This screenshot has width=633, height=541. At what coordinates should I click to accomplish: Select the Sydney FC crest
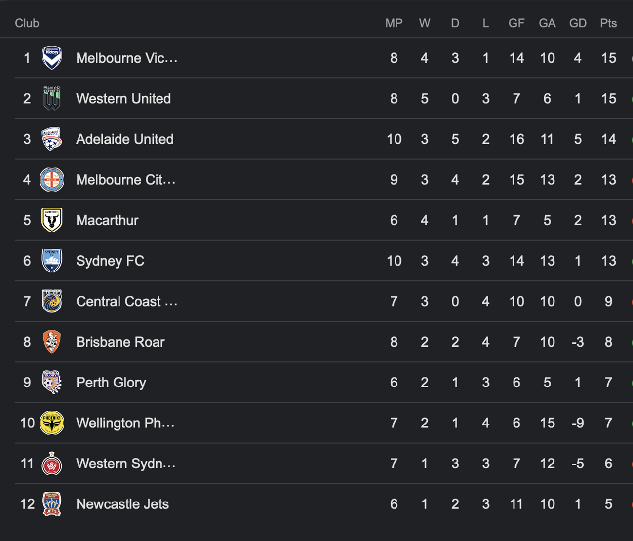click(52, 261)
